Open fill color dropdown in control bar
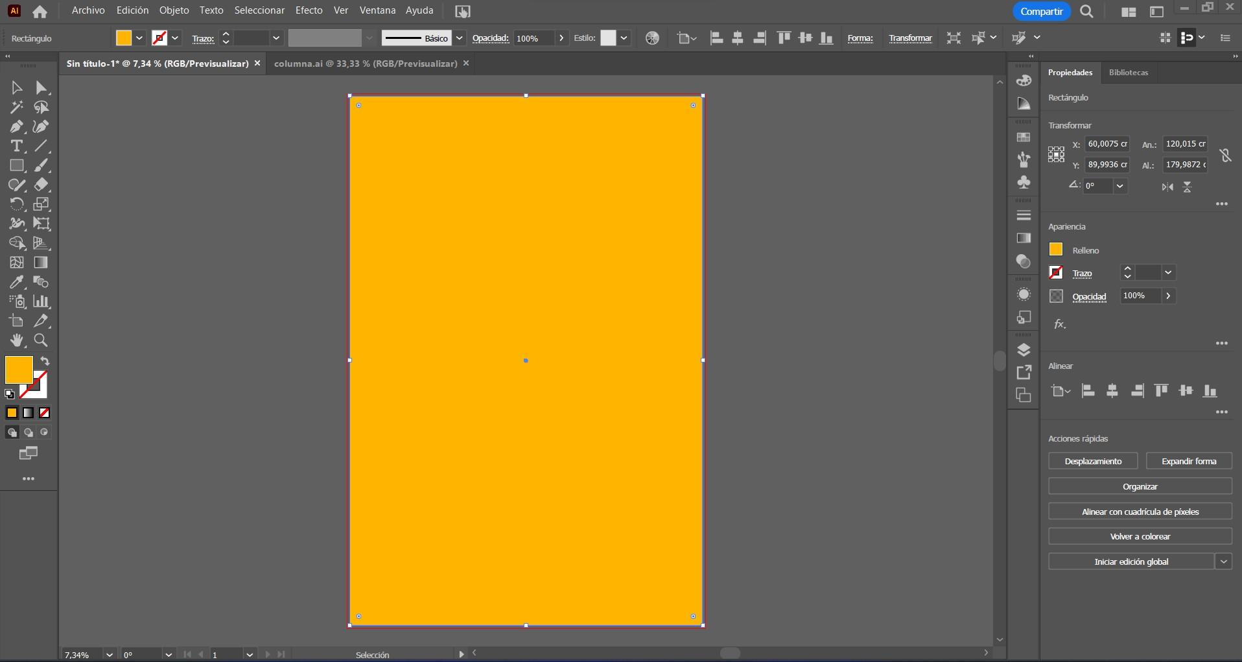Viewport: 1242px width, 662px height. [x=139, y=38]
